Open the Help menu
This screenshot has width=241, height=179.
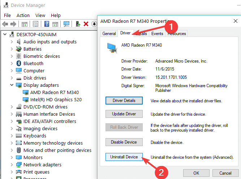coord(56,16)
